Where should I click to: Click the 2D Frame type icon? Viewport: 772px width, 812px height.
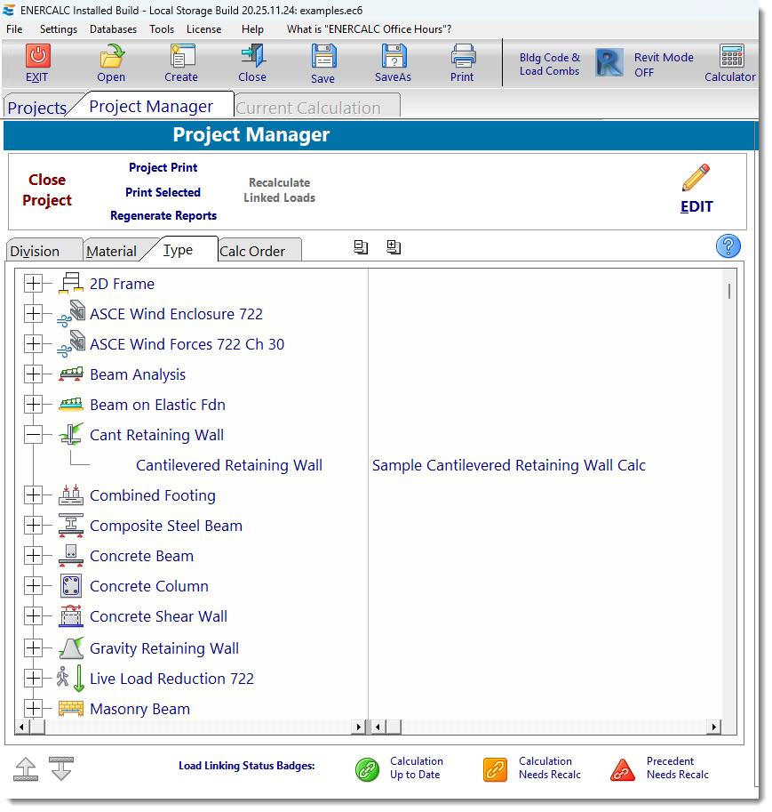click(x=71, y=284)
